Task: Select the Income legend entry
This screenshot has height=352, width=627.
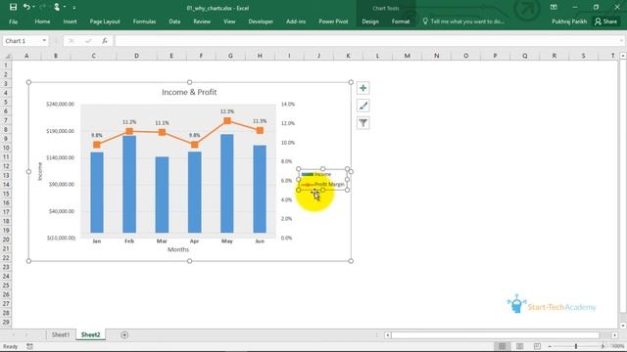Action: (x=322, y=174)
